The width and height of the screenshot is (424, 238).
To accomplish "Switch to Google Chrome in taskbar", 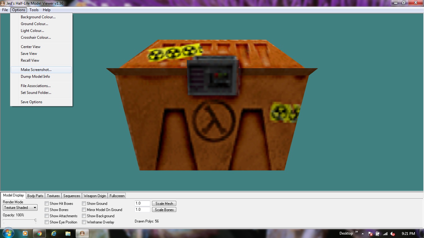I will (39, 233).
